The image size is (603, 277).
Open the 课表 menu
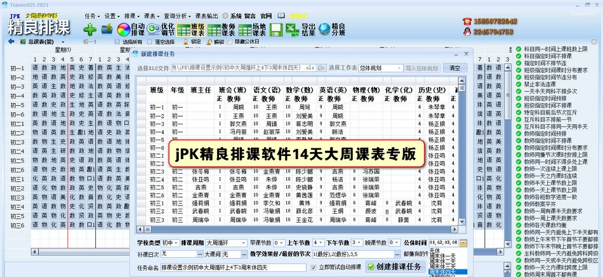click(152, 16)
